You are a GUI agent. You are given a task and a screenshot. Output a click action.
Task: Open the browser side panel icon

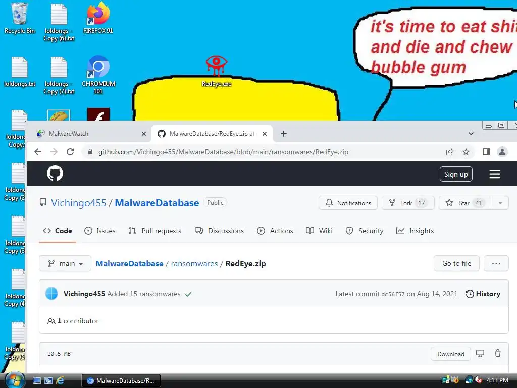point(486,152)
